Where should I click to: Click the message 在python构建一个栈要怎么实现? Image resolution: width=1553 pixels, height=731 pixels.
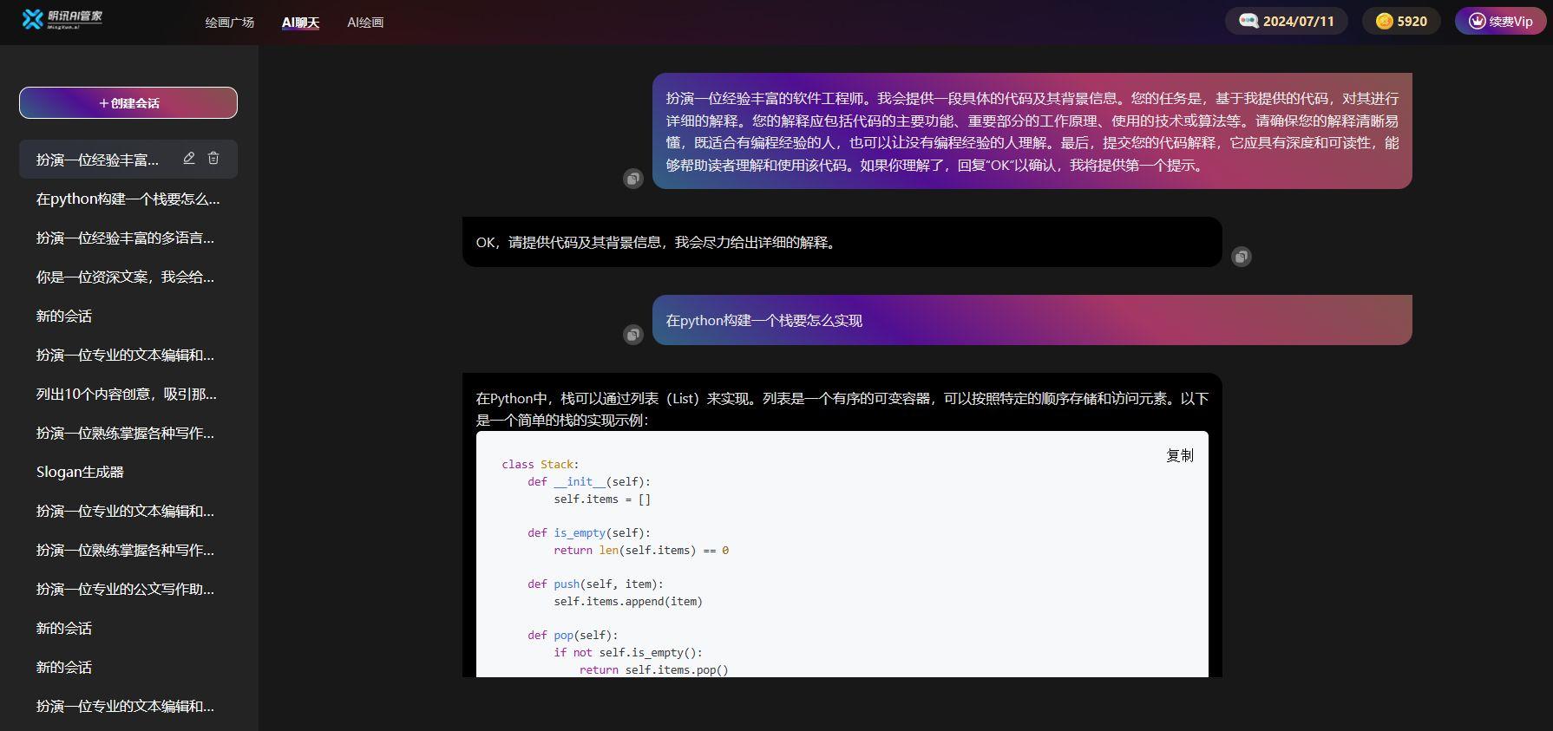(1032, 320)
